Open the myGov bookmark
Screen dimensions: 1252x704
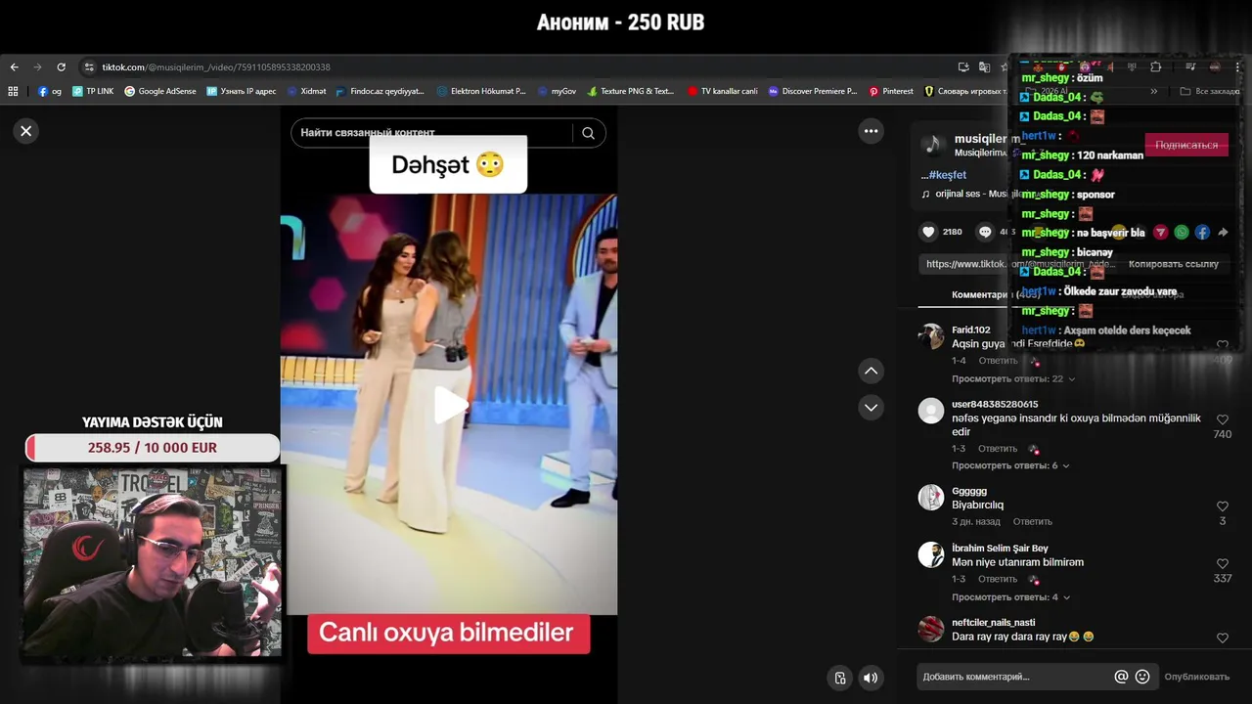point(557,91)
